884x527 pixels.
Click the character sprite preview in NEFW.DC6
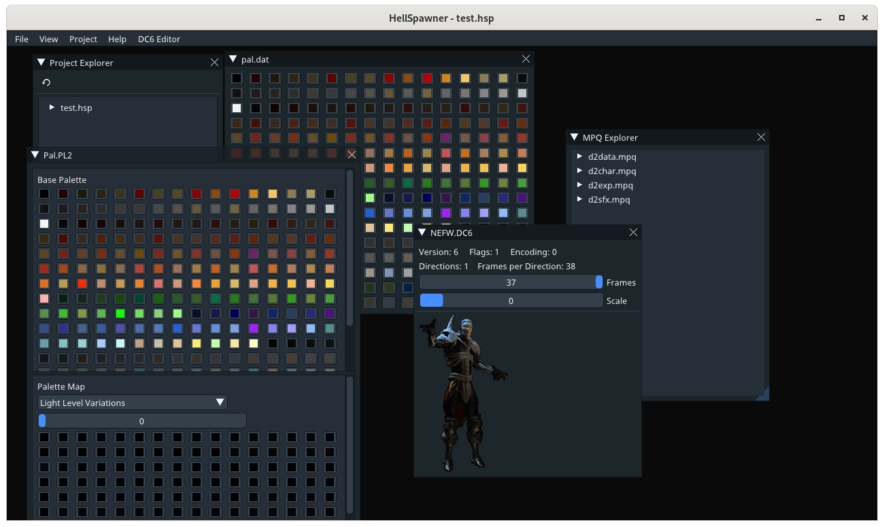click(x=464, y=393)
